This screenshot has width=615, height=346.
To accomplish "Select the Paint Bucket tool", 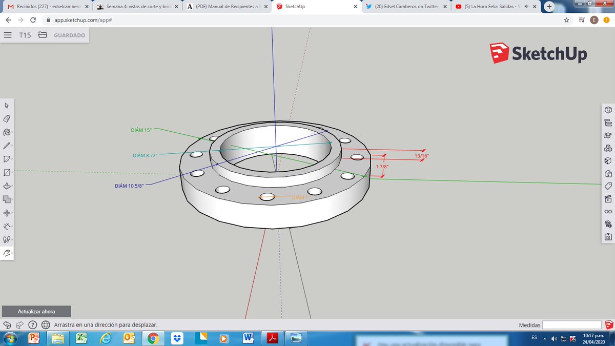I will [6, 132].
